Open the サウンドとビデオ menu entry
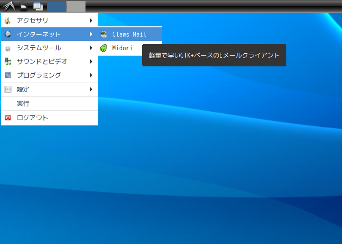 coord(49,61)
